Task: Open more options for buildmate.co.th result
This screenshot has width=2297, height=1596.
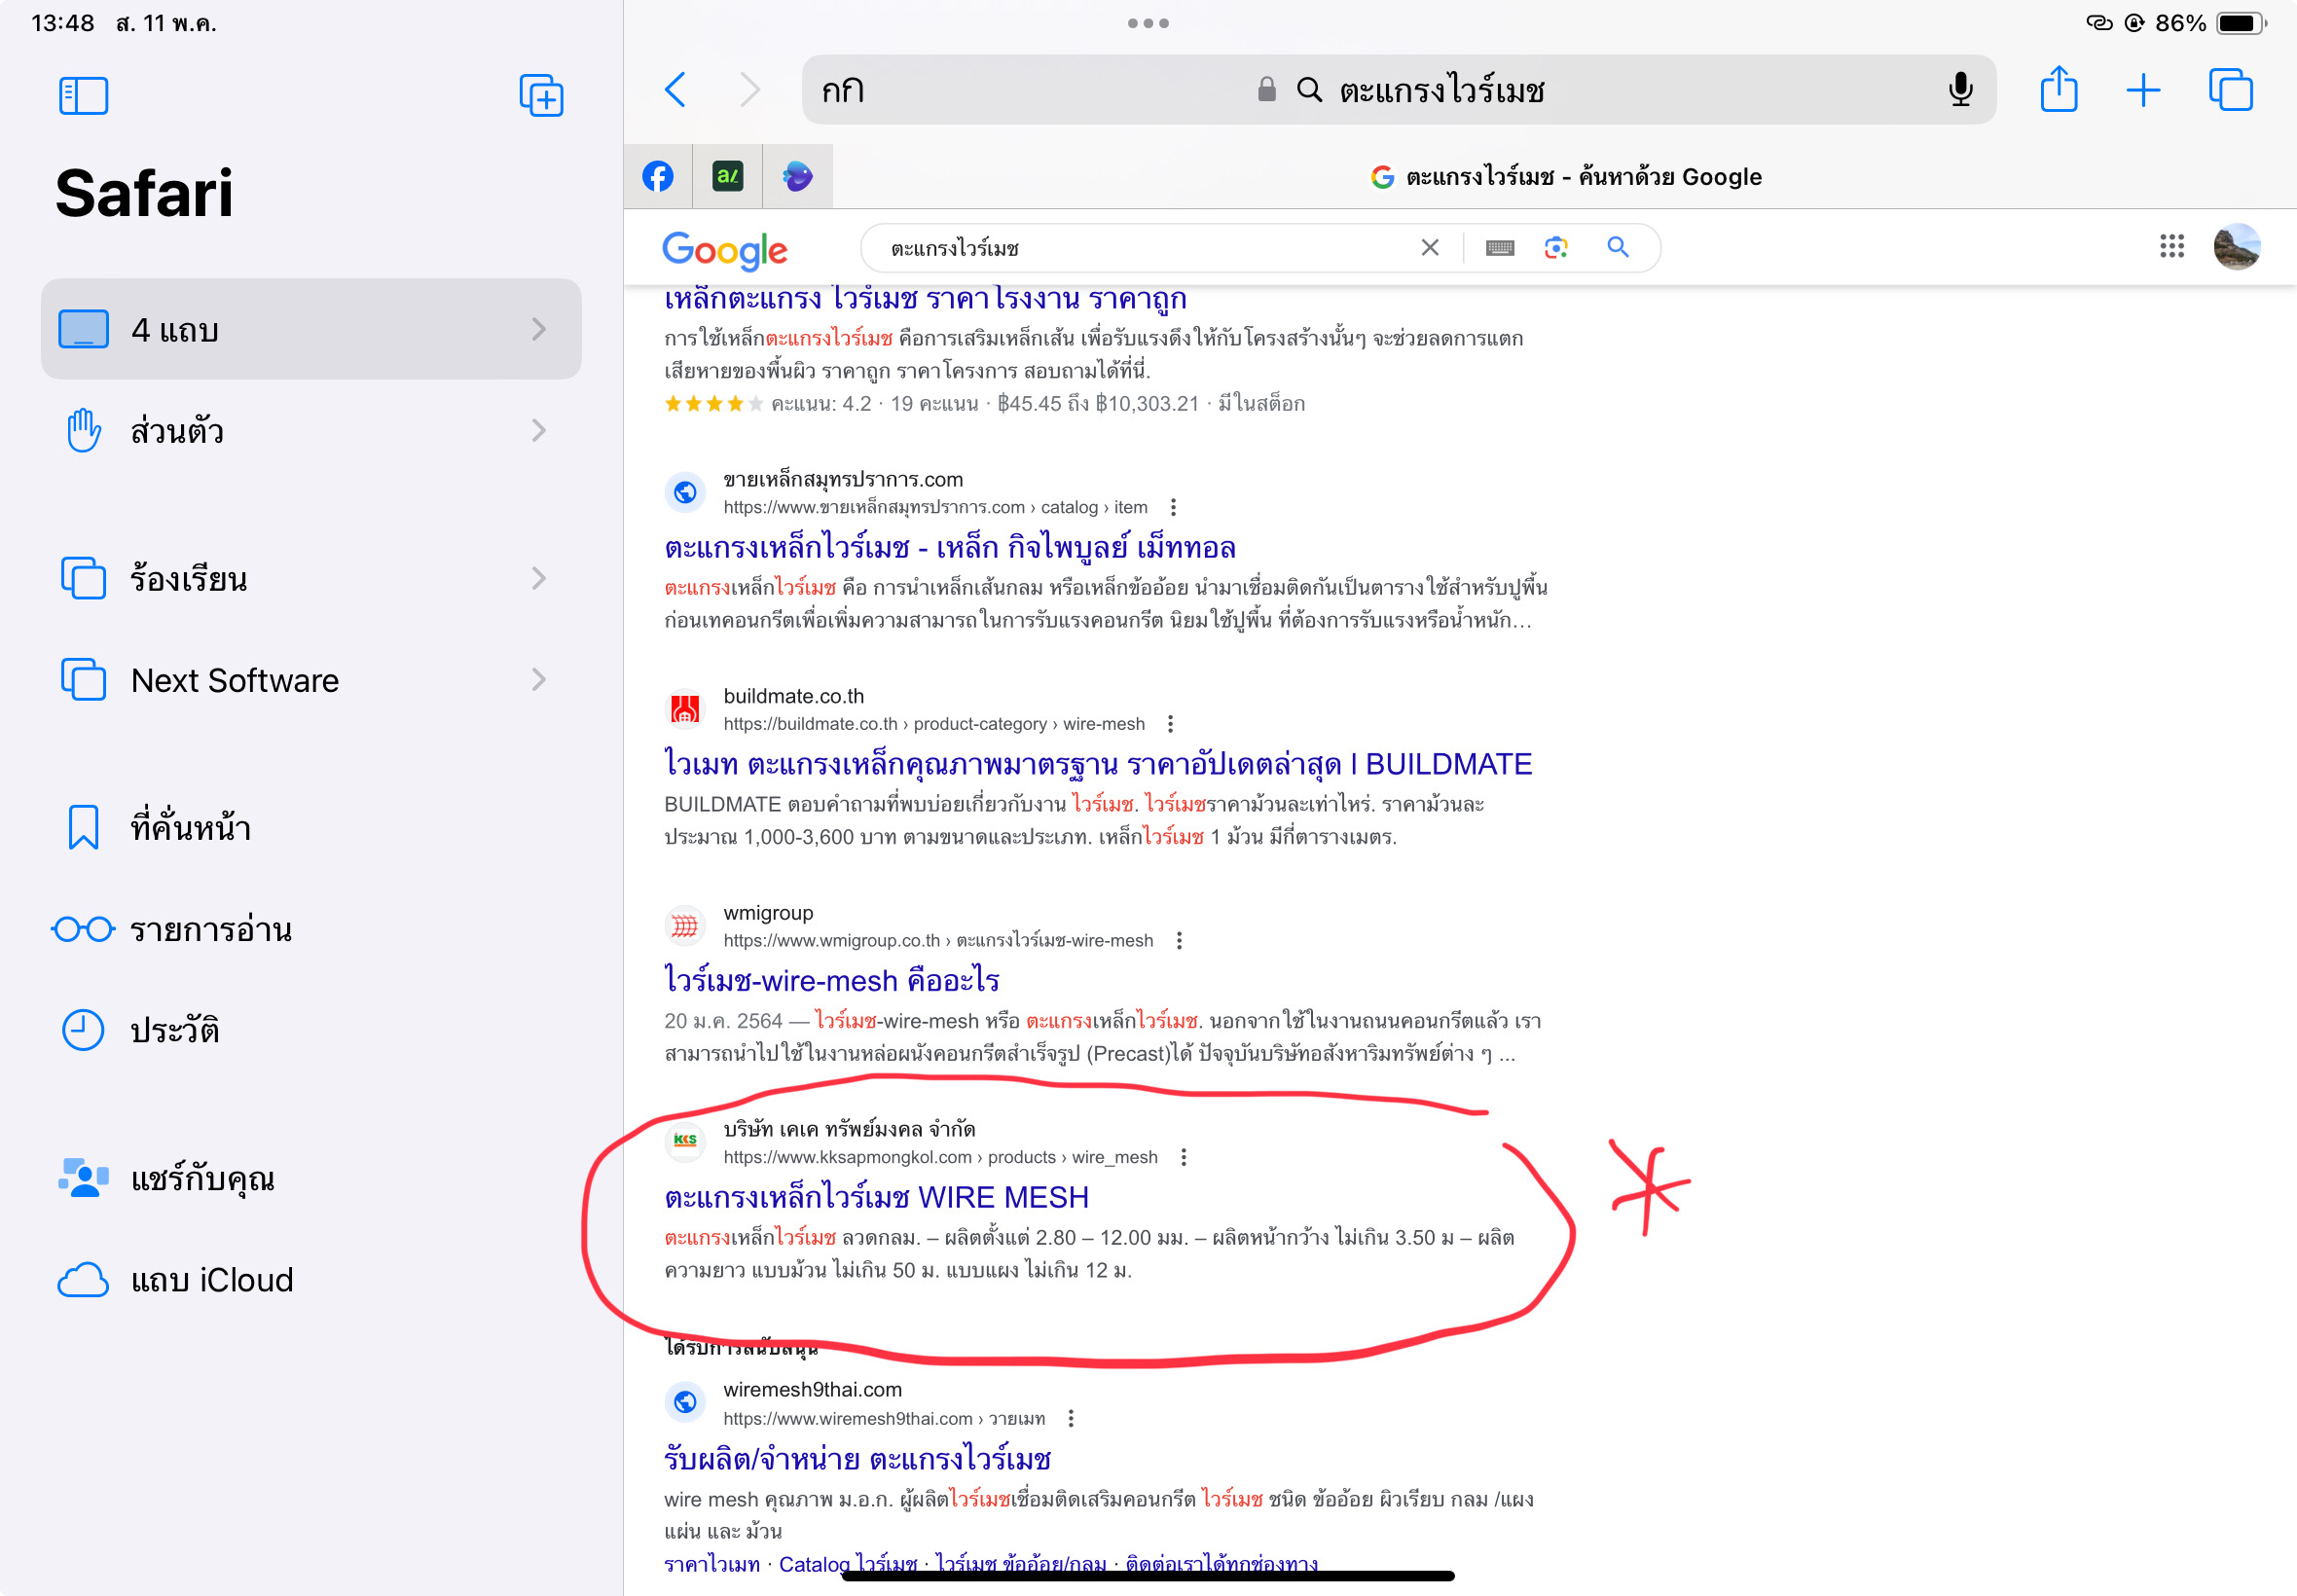Action: pyautogui.click(x=1170, y=724)
